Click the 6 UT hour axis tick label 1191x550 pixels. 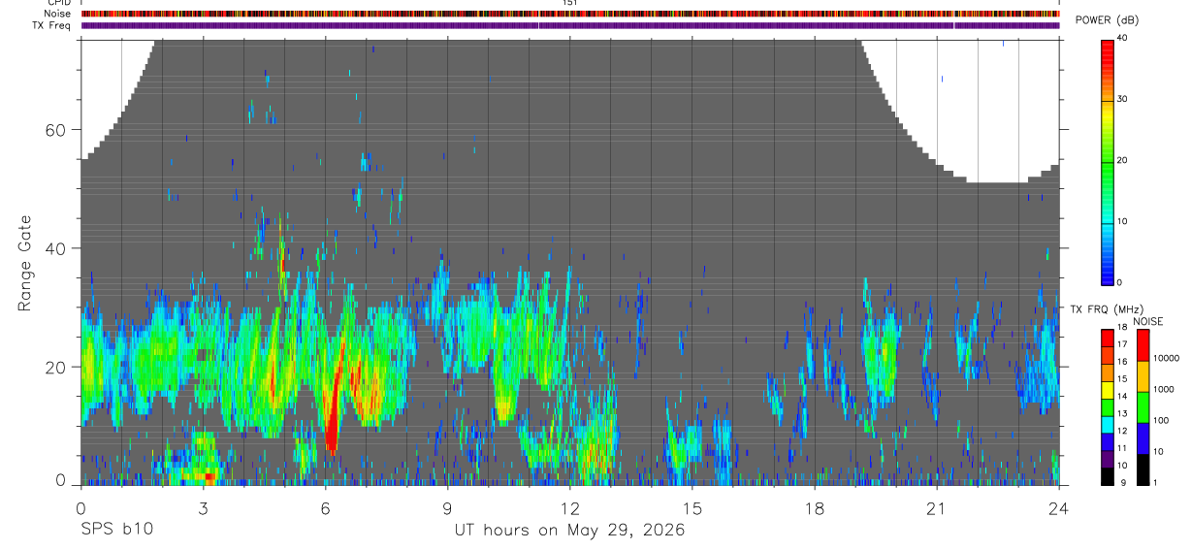325,508
